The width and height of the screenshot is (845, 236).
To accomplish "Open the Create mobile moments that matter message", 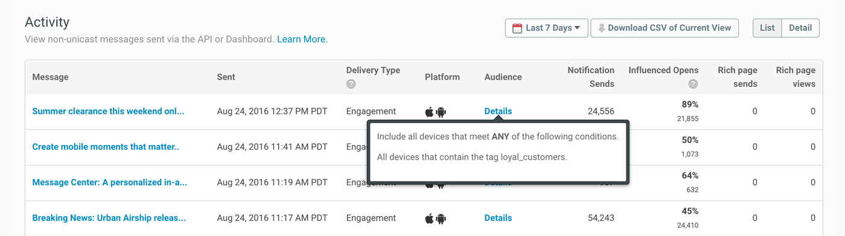I will tap(106, 147).
